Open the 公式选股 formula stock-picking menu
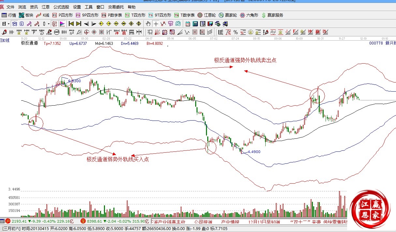The width and height of the screenshot is (396, 232). point(61,7)
